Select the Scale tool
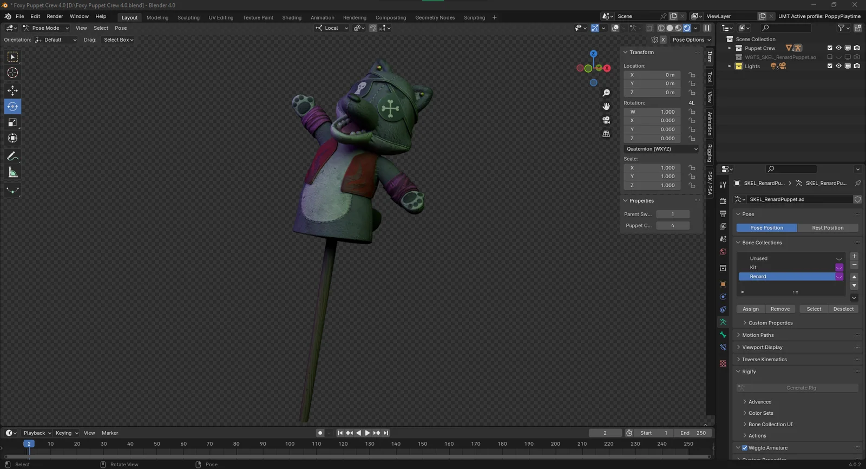 pyautogui.click(x=12, y=123)
